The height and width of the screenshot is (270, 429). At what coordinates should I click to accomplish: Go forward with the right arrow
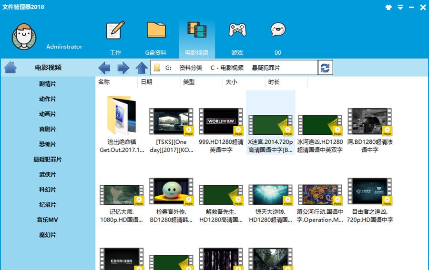click(x=123, y=68)
